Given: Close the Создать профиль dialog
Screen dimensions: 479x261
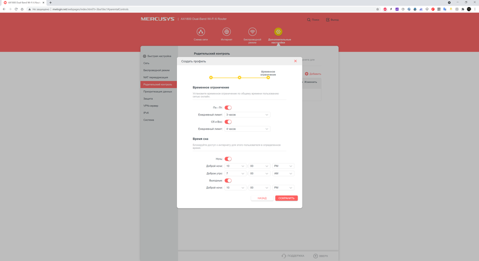Looking at the screenshot, I should tap(295, 61).
